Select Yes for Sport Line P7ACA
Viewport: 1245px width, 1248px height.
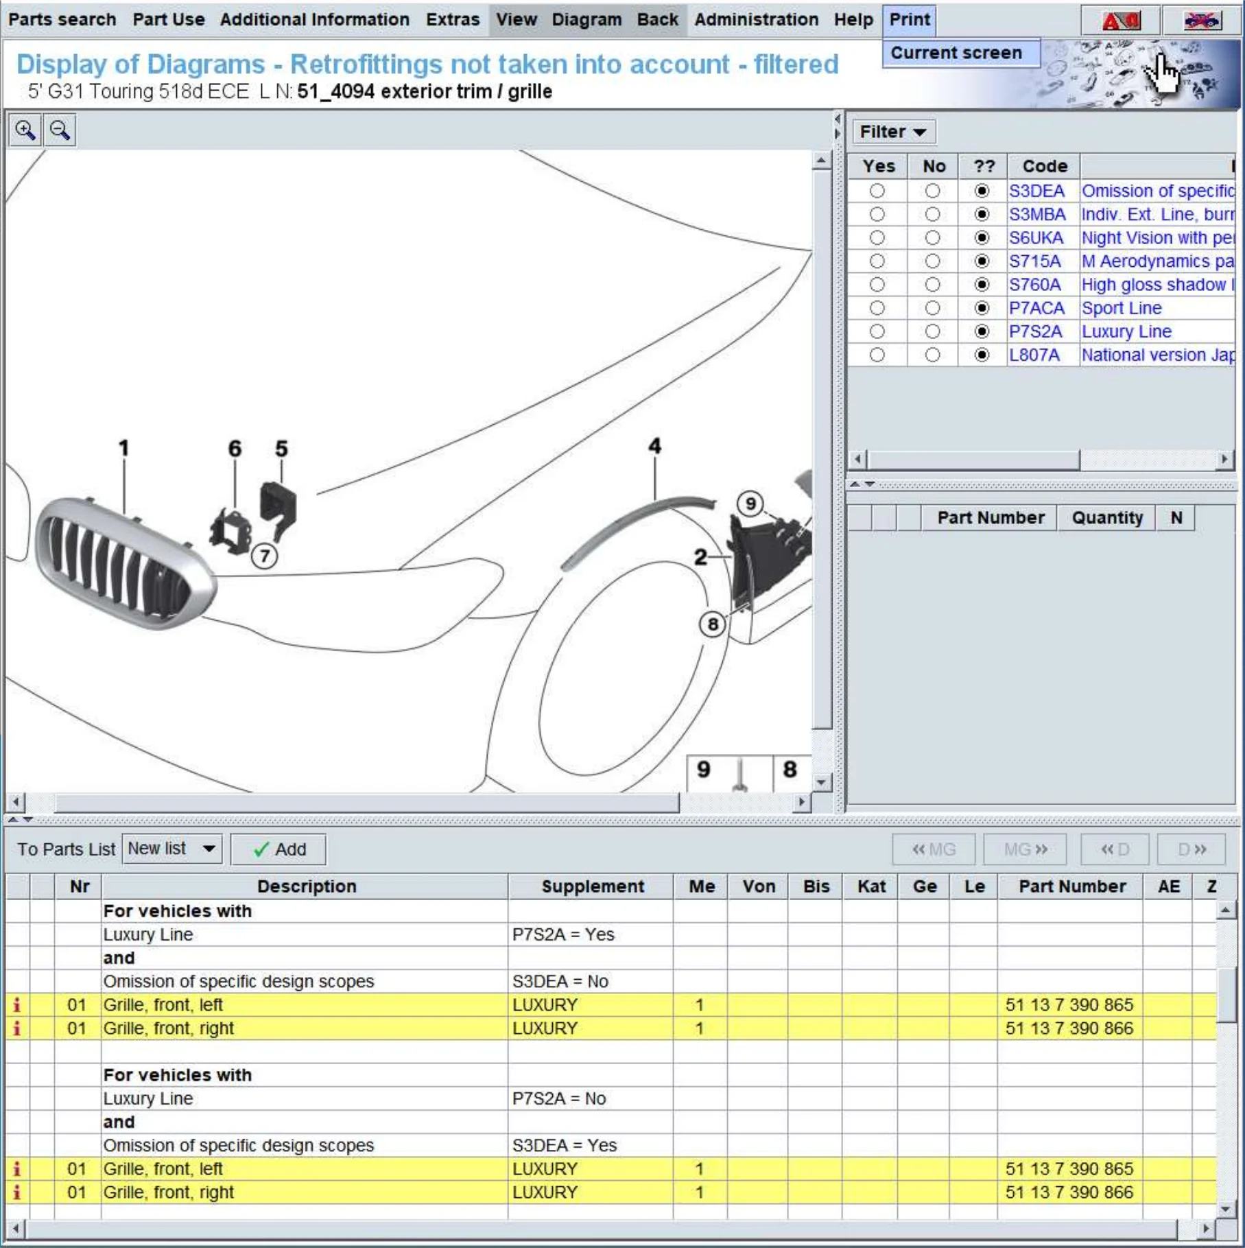click(x=877, y=308)
